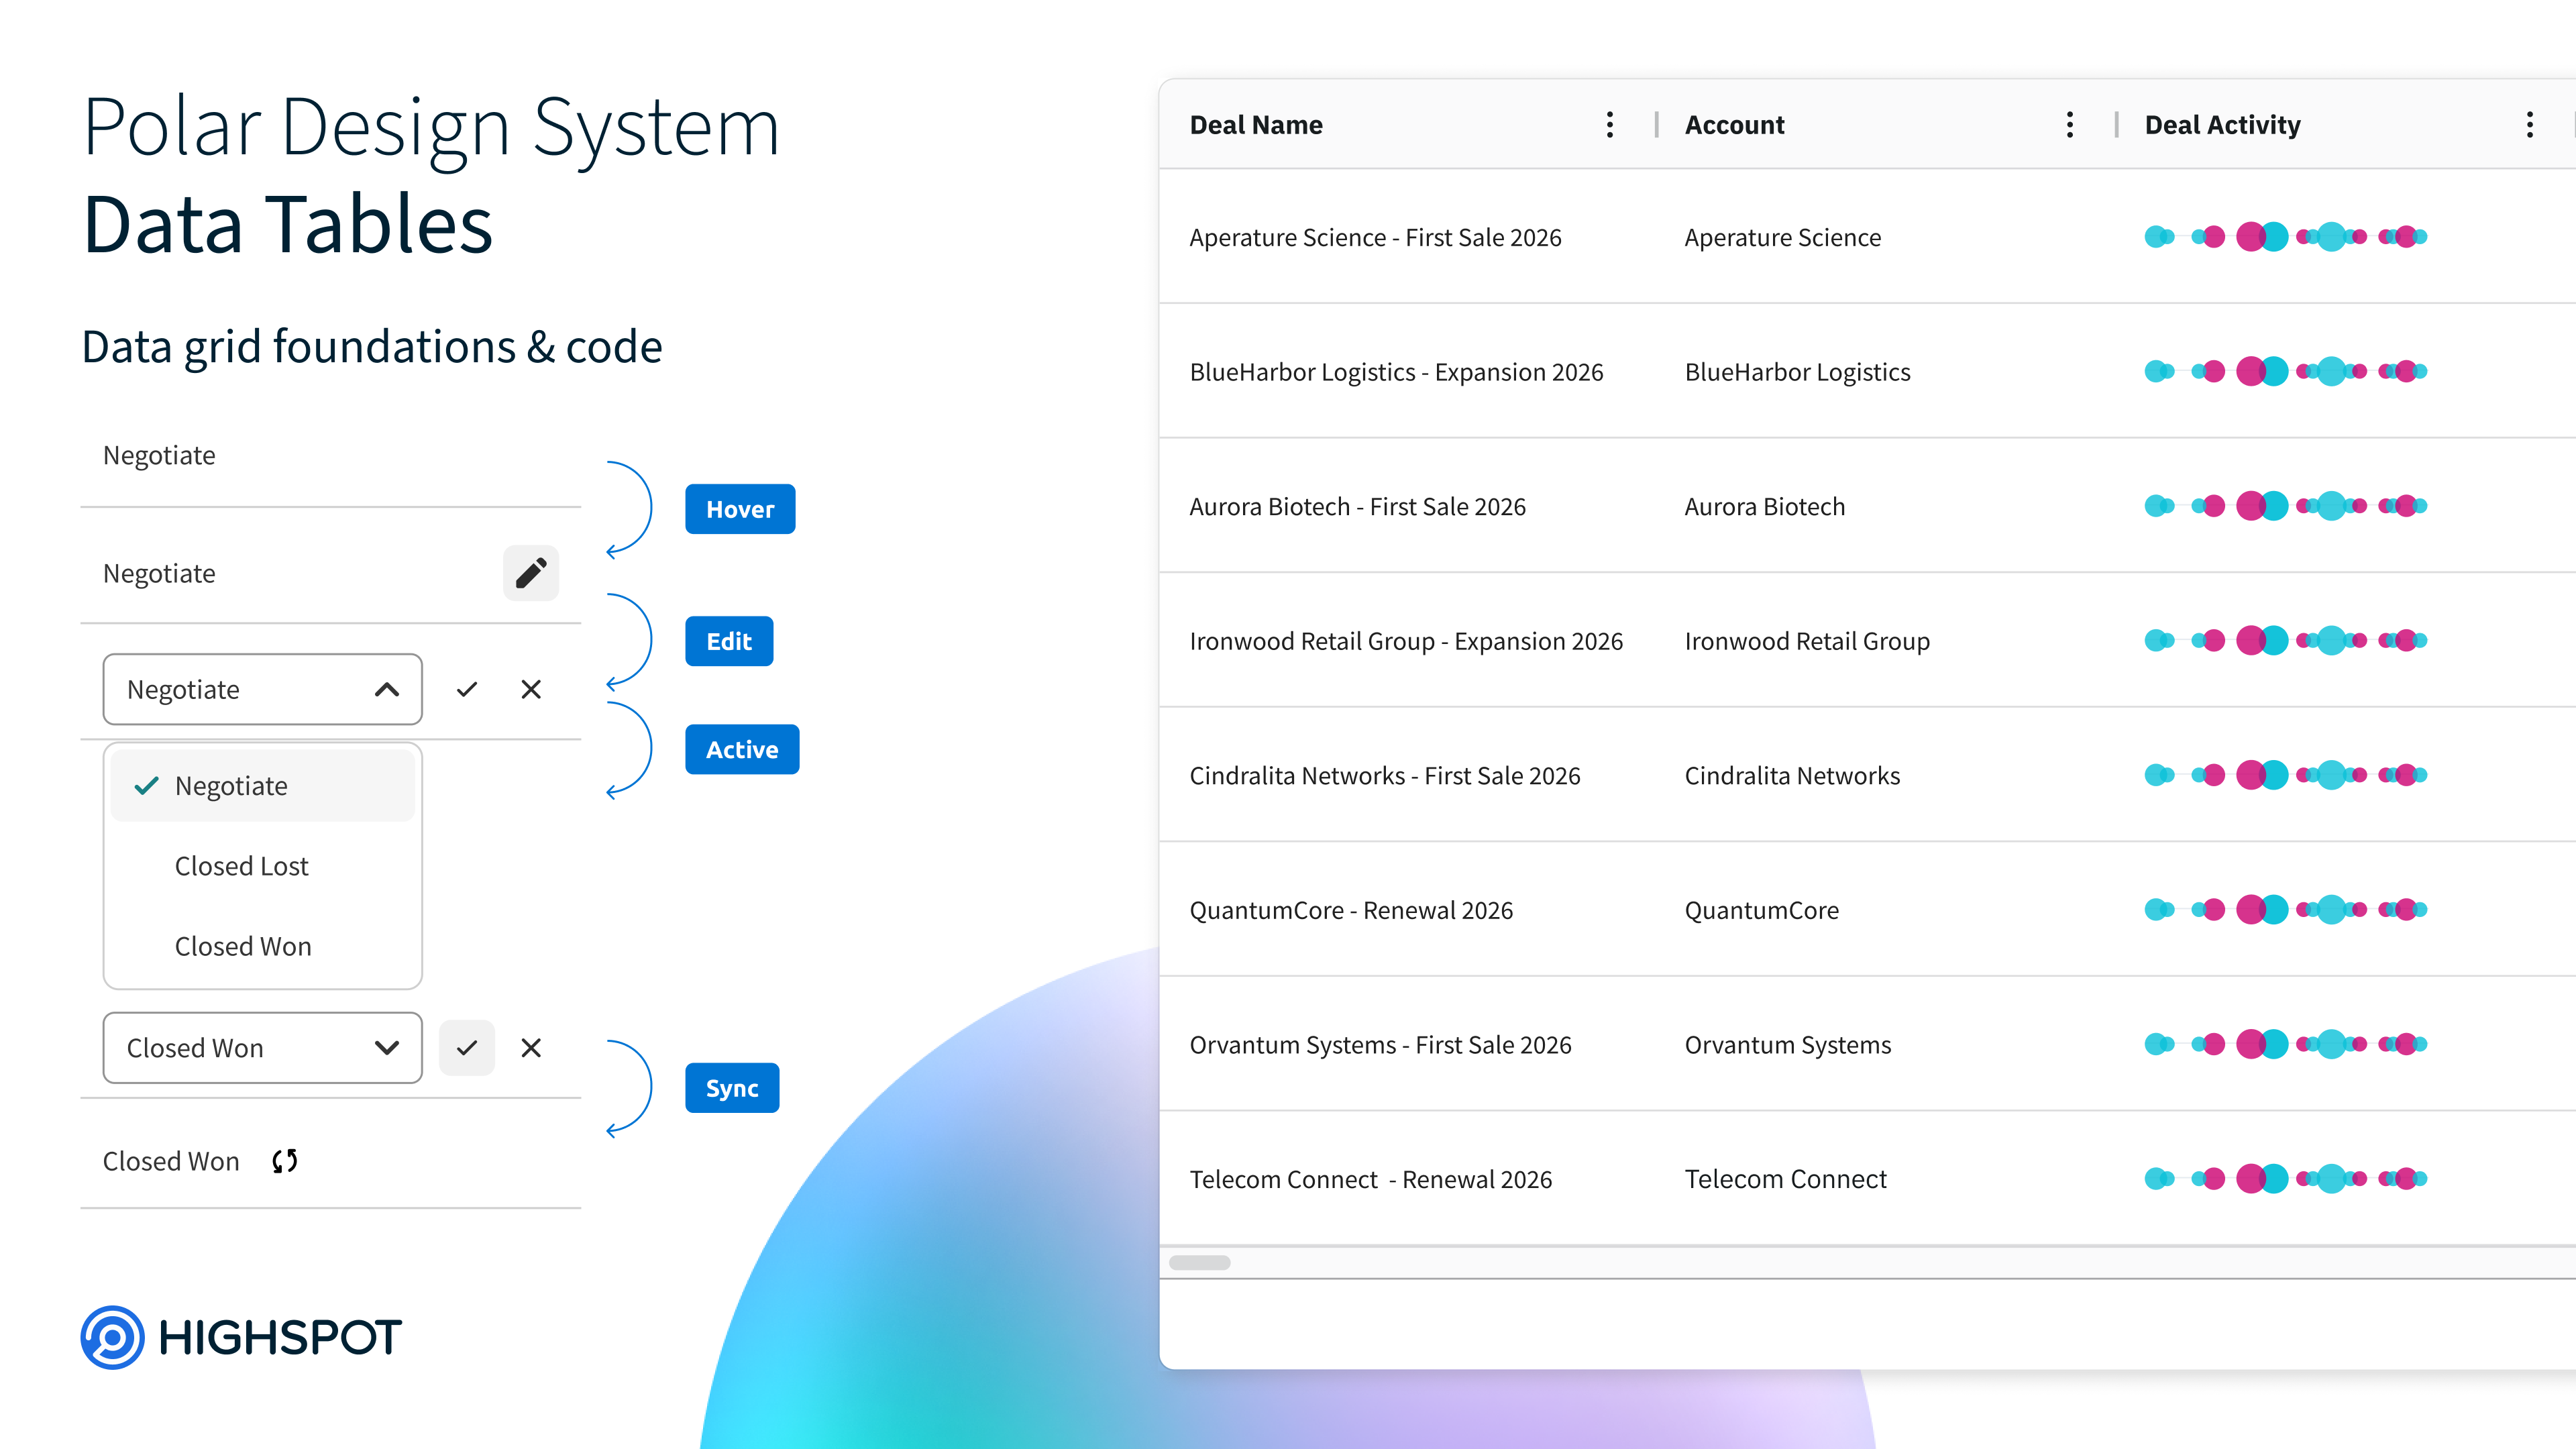
Task: Click the Cindralita Networks account cell
Action: point(1792,776)
